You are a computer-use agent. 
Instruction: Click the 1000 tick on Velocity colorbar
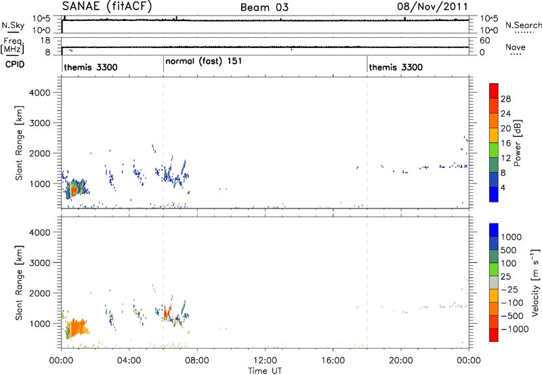(512, 237)
